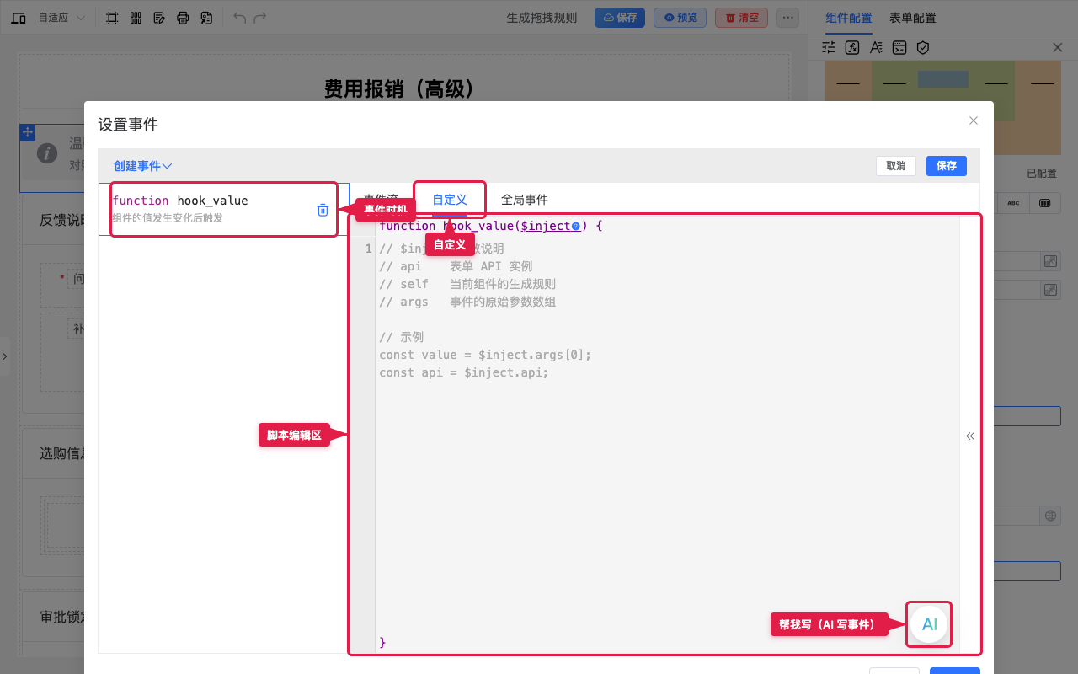1078x674 pixels.
Task: Click the redo arrow in designer toolbar
Action: (260, 18)
